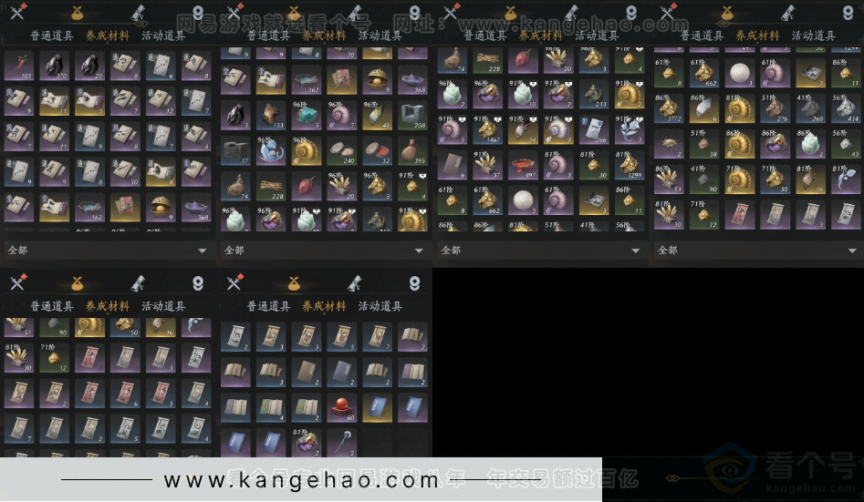Image resolution: width=864 pixels, height=502 pixels.
Task: Switch to 活动道具 tab in bottom-right panel
Action: point(380,307)
